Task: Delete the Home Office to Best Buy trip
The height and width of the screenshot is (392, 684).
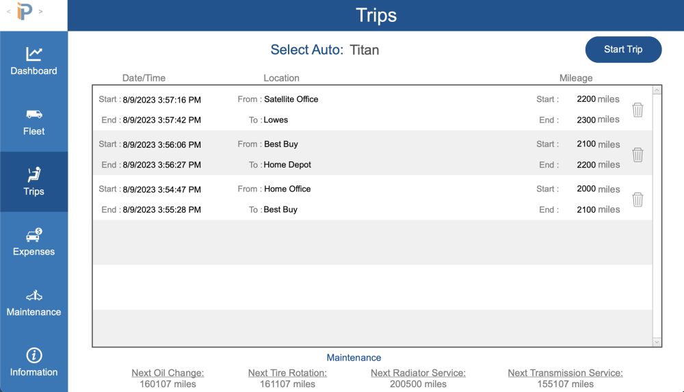Action: pos(637,200)
